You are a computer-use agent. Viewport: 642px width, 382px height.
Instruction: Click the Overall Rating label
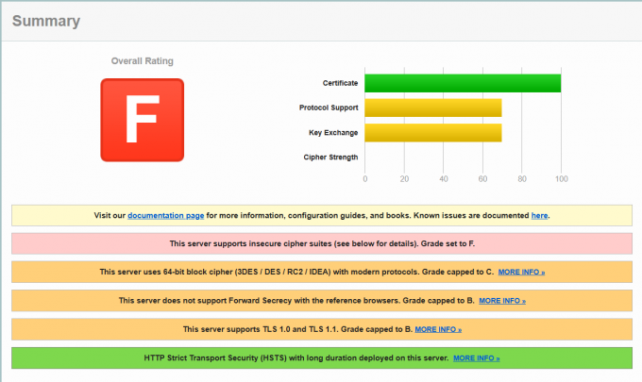[142, 61]
